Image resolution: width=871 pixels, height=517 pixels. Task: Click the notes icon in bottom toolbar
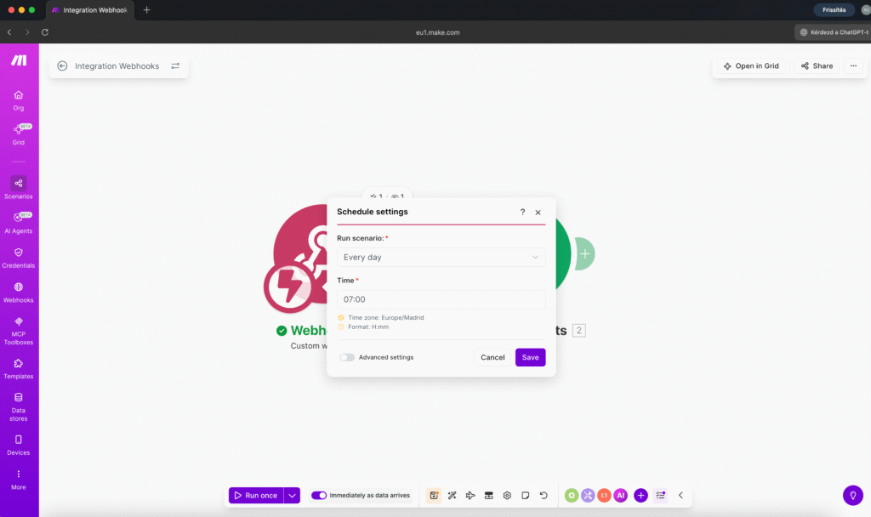point(526,495)
